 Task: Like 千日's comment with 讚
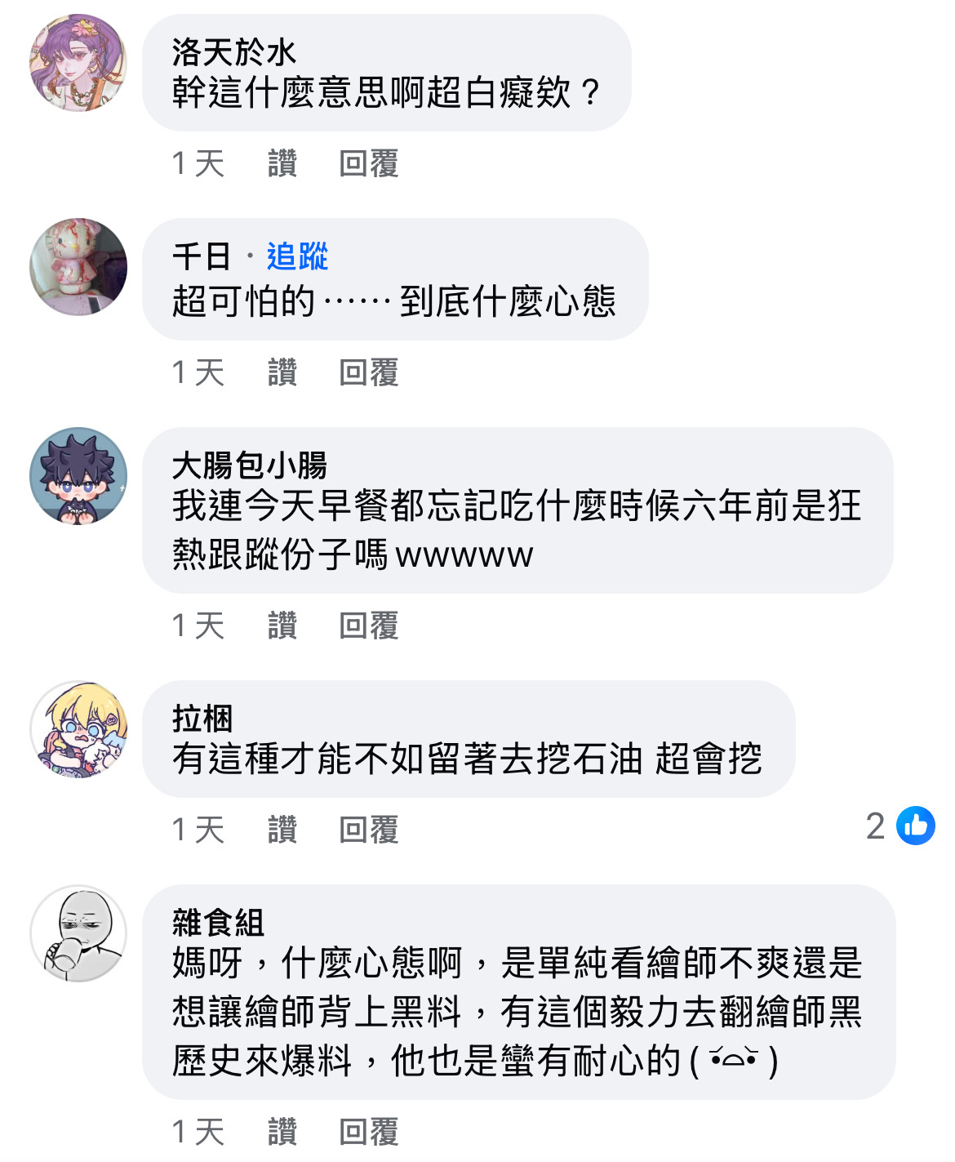coord(282,372)
